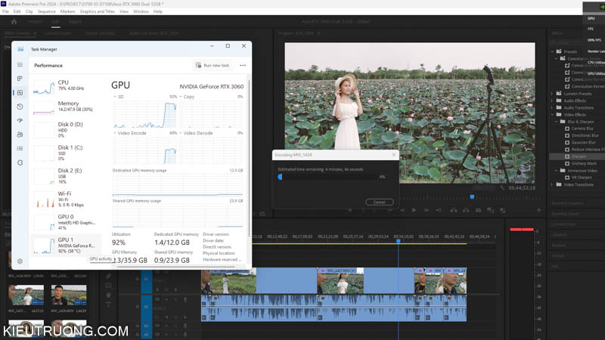This screenshot has width=605, height=340.
Task: Select Disk 2 (E:) USB in performance list
Action: pos(66,176)
